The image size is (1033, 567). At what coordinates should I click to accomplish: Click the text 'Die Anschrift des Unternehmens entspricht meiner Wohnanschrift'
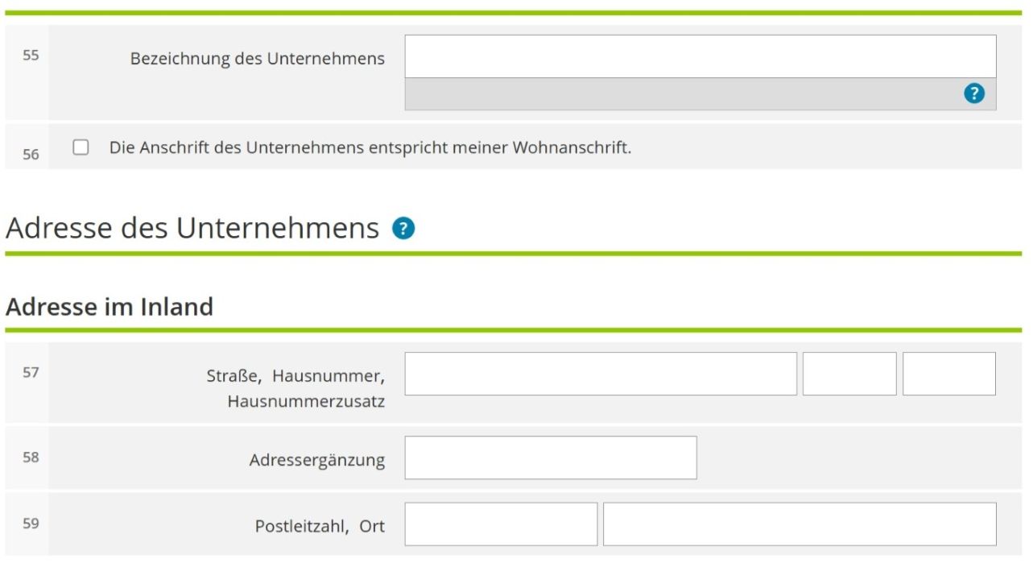pos(370,148)
